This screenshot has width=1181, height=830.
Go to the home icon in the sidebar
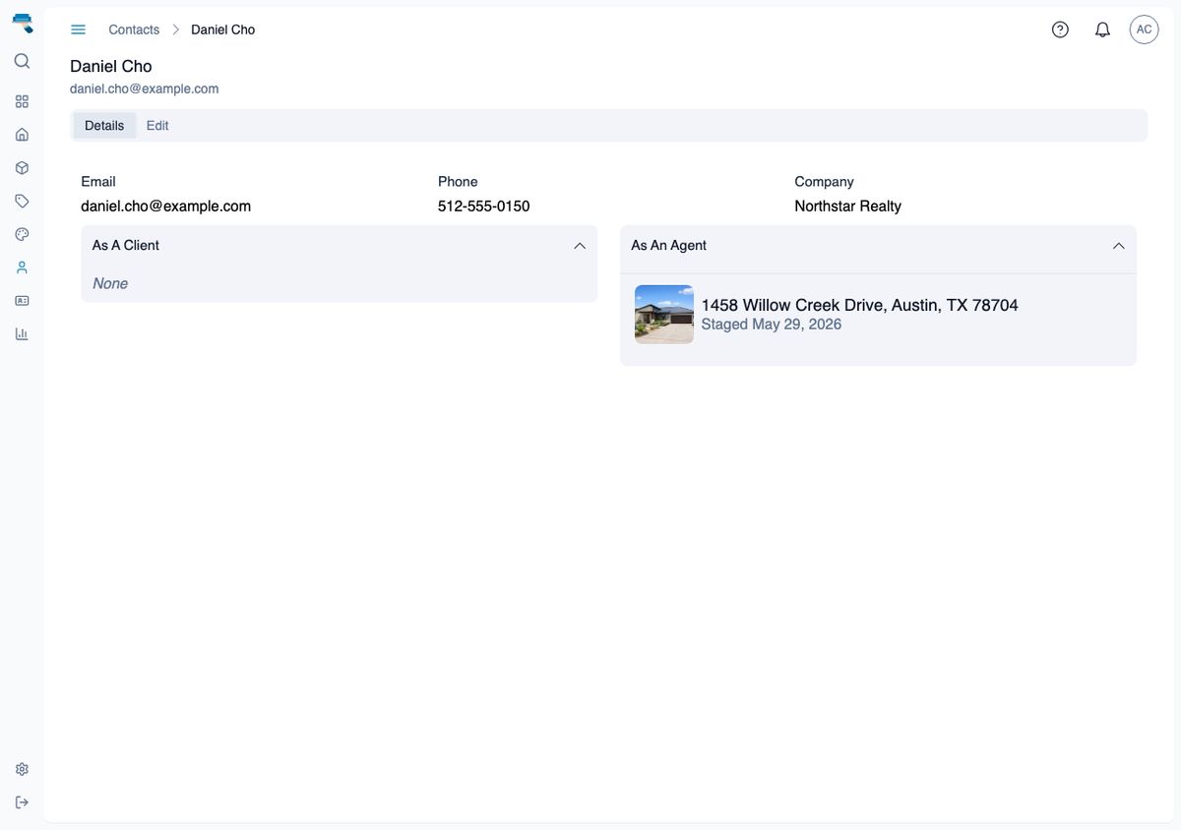click(22, 135)
